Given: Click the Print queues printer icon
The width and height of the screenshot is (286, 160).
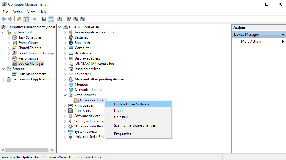Looking at the screenshot, I should pyautogui.click(x=70, y=105).
